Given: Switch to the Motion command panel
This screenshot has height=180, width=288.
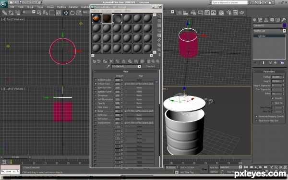Looking at the screenshot, I should 272,20.
